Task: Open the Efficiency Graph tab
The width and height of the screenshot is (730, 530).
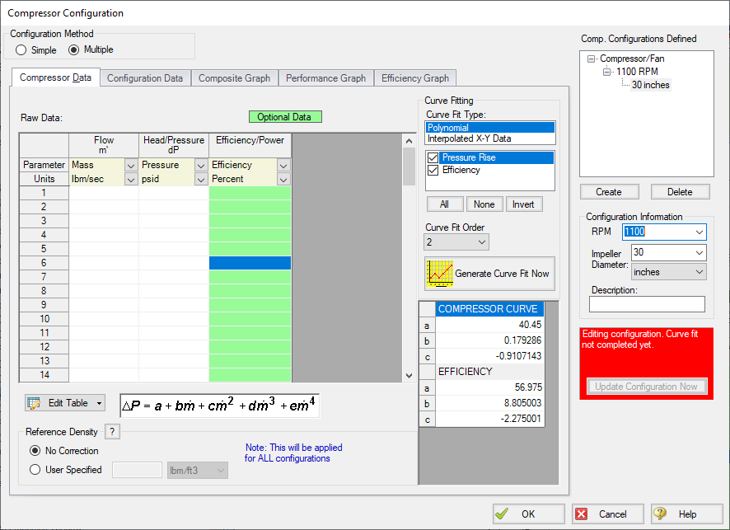Action: click(x=414, y=78)
